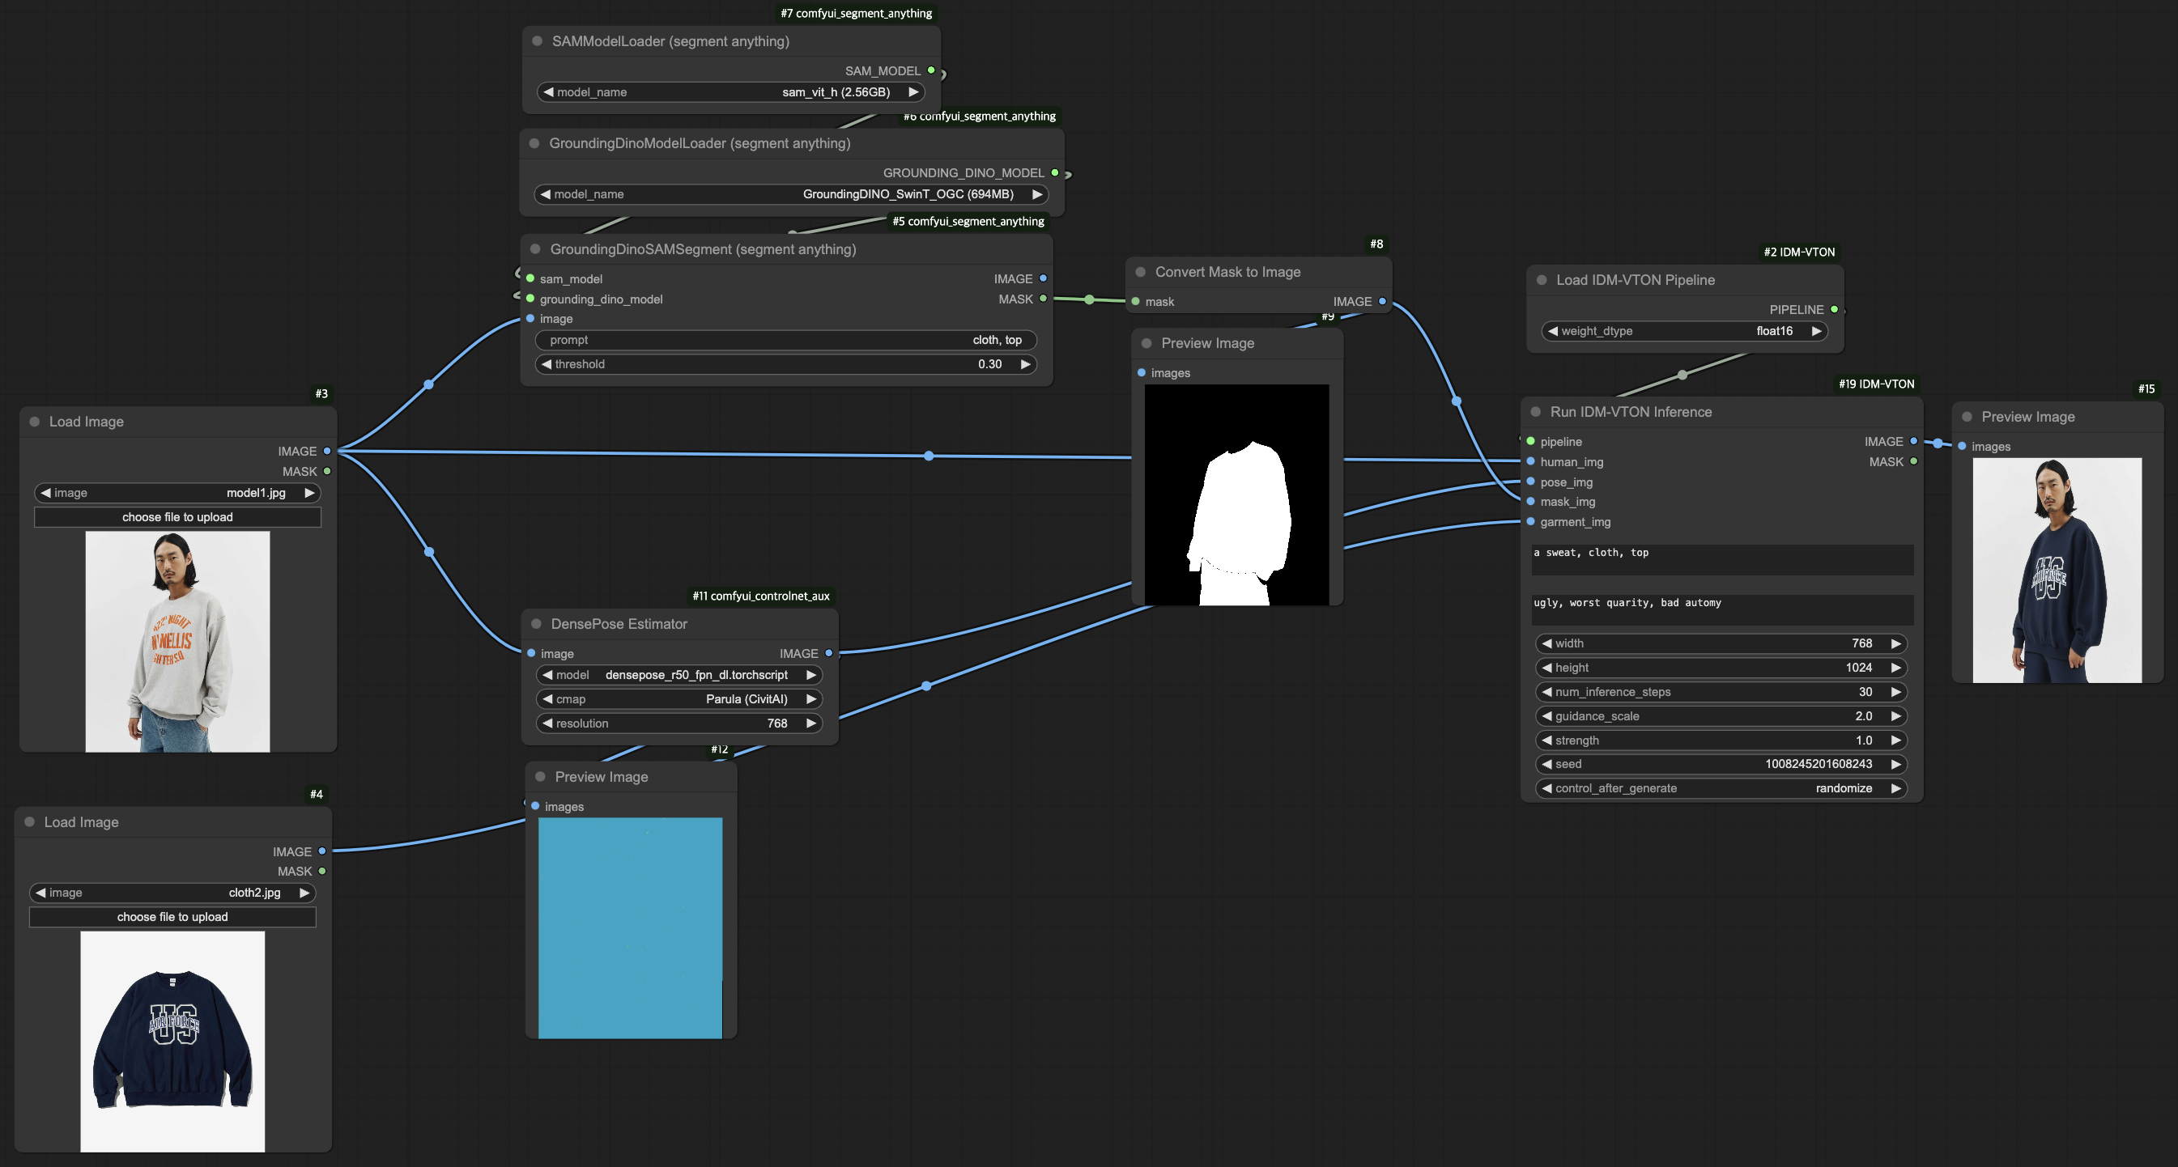Click the garment_img input connector

coord(1530,521)
